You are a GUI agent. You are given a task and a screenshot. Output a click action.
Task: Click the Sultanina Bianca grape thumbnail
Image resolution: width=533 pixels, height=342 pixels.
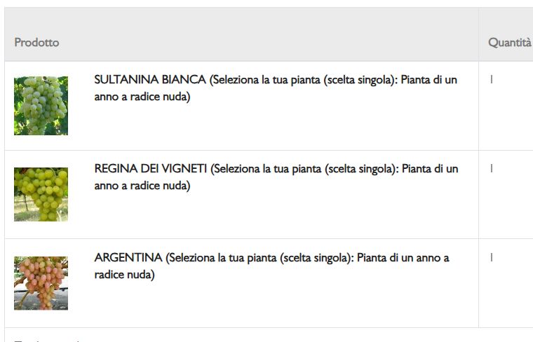(41, 106)
